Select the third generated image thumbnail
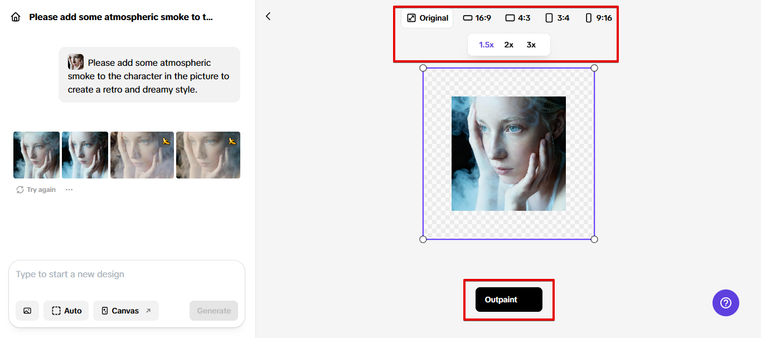This screenshot has height=338, width=761. coord(142,154)
